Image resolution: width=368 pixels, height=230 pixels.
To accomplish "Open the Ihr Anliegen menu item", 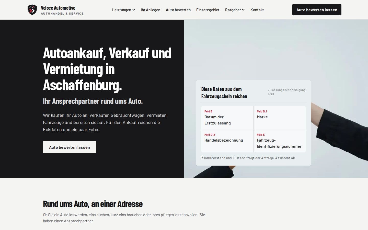I will pos(151,10).
